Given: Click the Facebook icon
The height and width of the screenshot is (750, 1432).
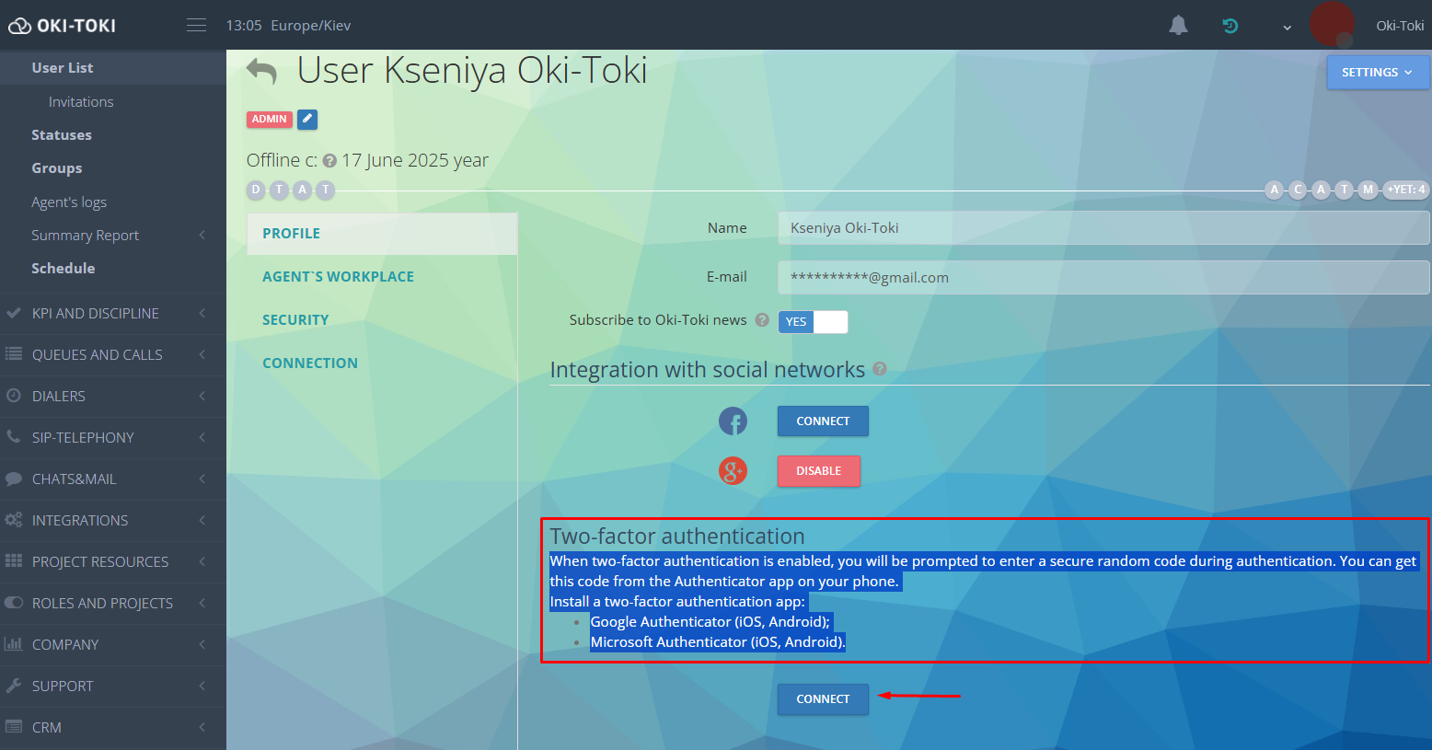Looking at the screenshot, I should tap(733, 421).
